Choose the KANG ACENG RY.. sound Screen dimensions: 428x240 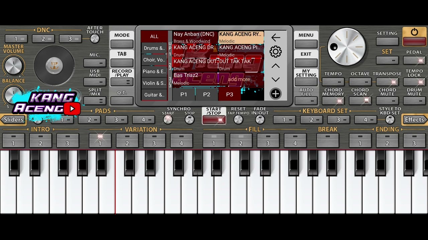click(x=241, y=37)
